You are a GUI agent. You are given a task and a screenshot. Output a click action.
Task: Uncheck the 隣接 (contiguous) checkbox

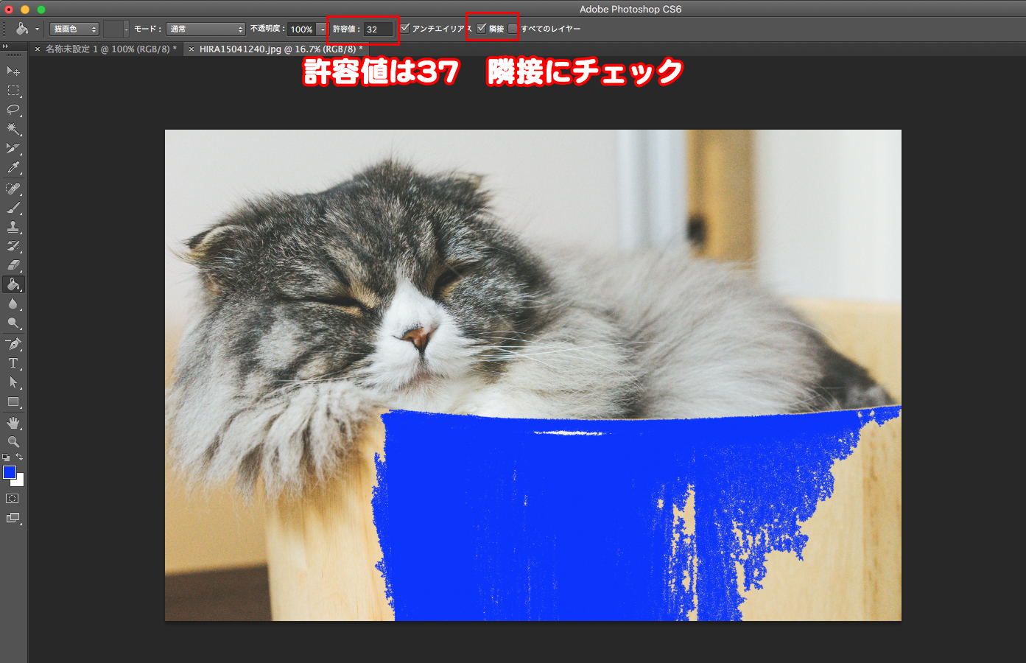click(482, 29)
